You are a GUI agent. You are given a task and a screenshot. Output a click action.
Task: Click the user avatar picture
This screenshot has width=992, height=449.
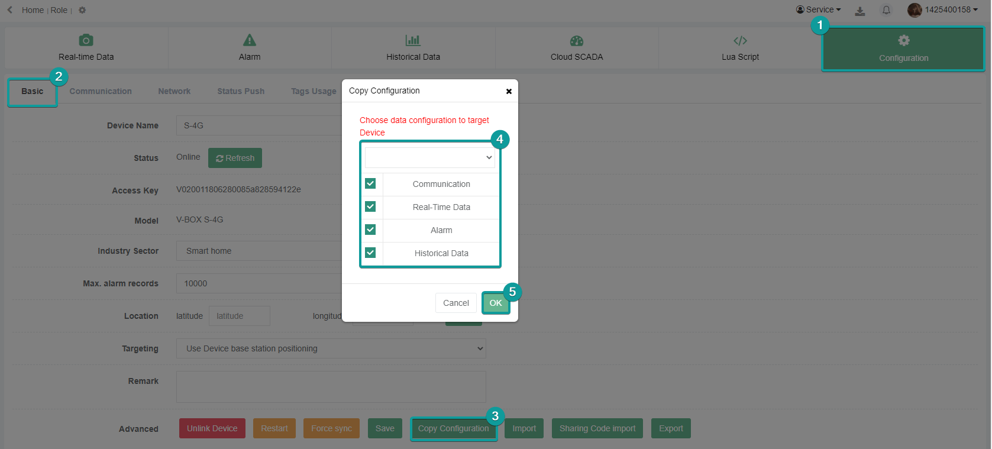click(x=915, y=10)
